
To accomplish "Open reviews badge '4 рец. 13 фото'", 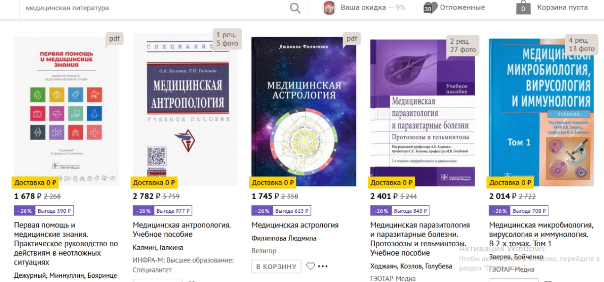I will pos(582,45).
